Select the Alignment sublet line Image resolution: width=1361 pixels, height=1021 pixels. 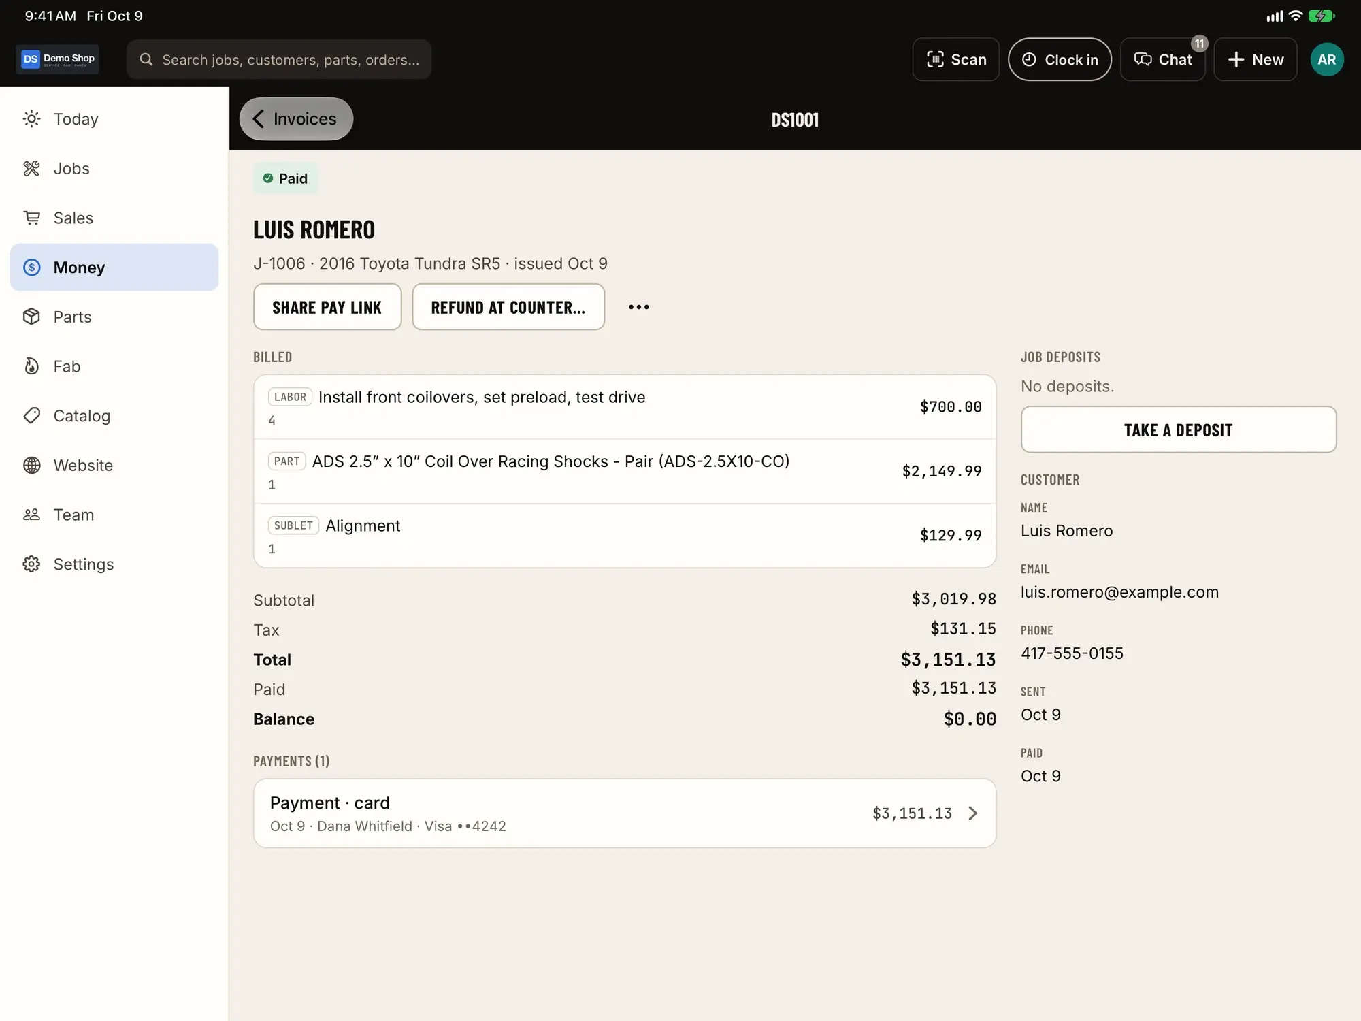click(625, 536)
